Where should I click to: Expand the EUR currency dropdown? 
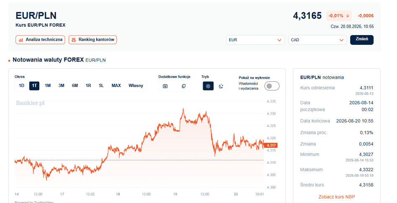click(x=255, y=40)
